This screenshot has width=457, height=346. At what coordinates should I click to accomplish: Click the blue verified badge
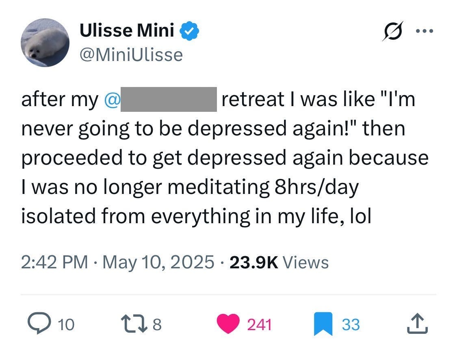point(189,30)
